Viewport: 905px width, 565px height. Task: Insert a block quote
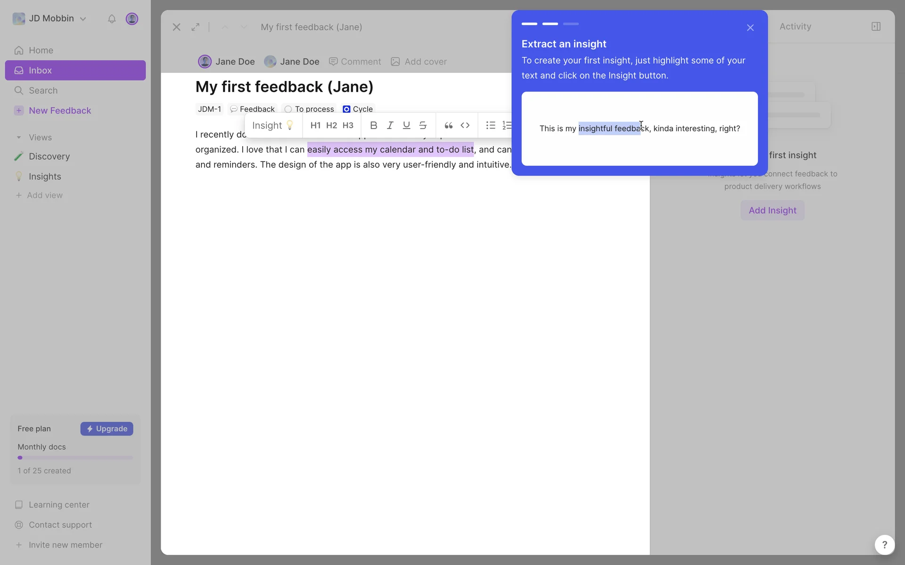[x=448, y=125]
